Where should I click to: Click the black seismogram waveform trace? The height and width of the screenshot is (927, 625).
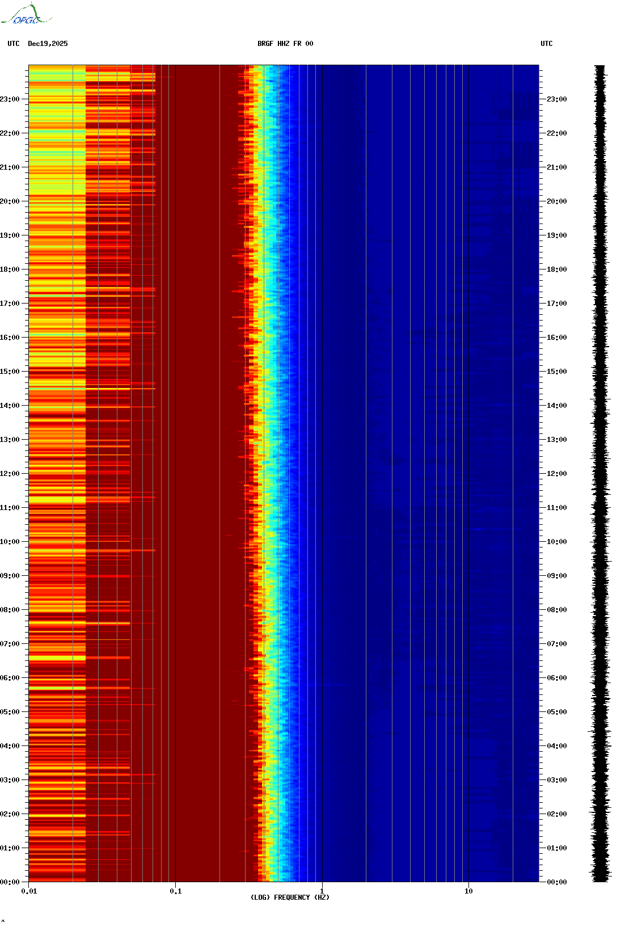tap(601, 474)
